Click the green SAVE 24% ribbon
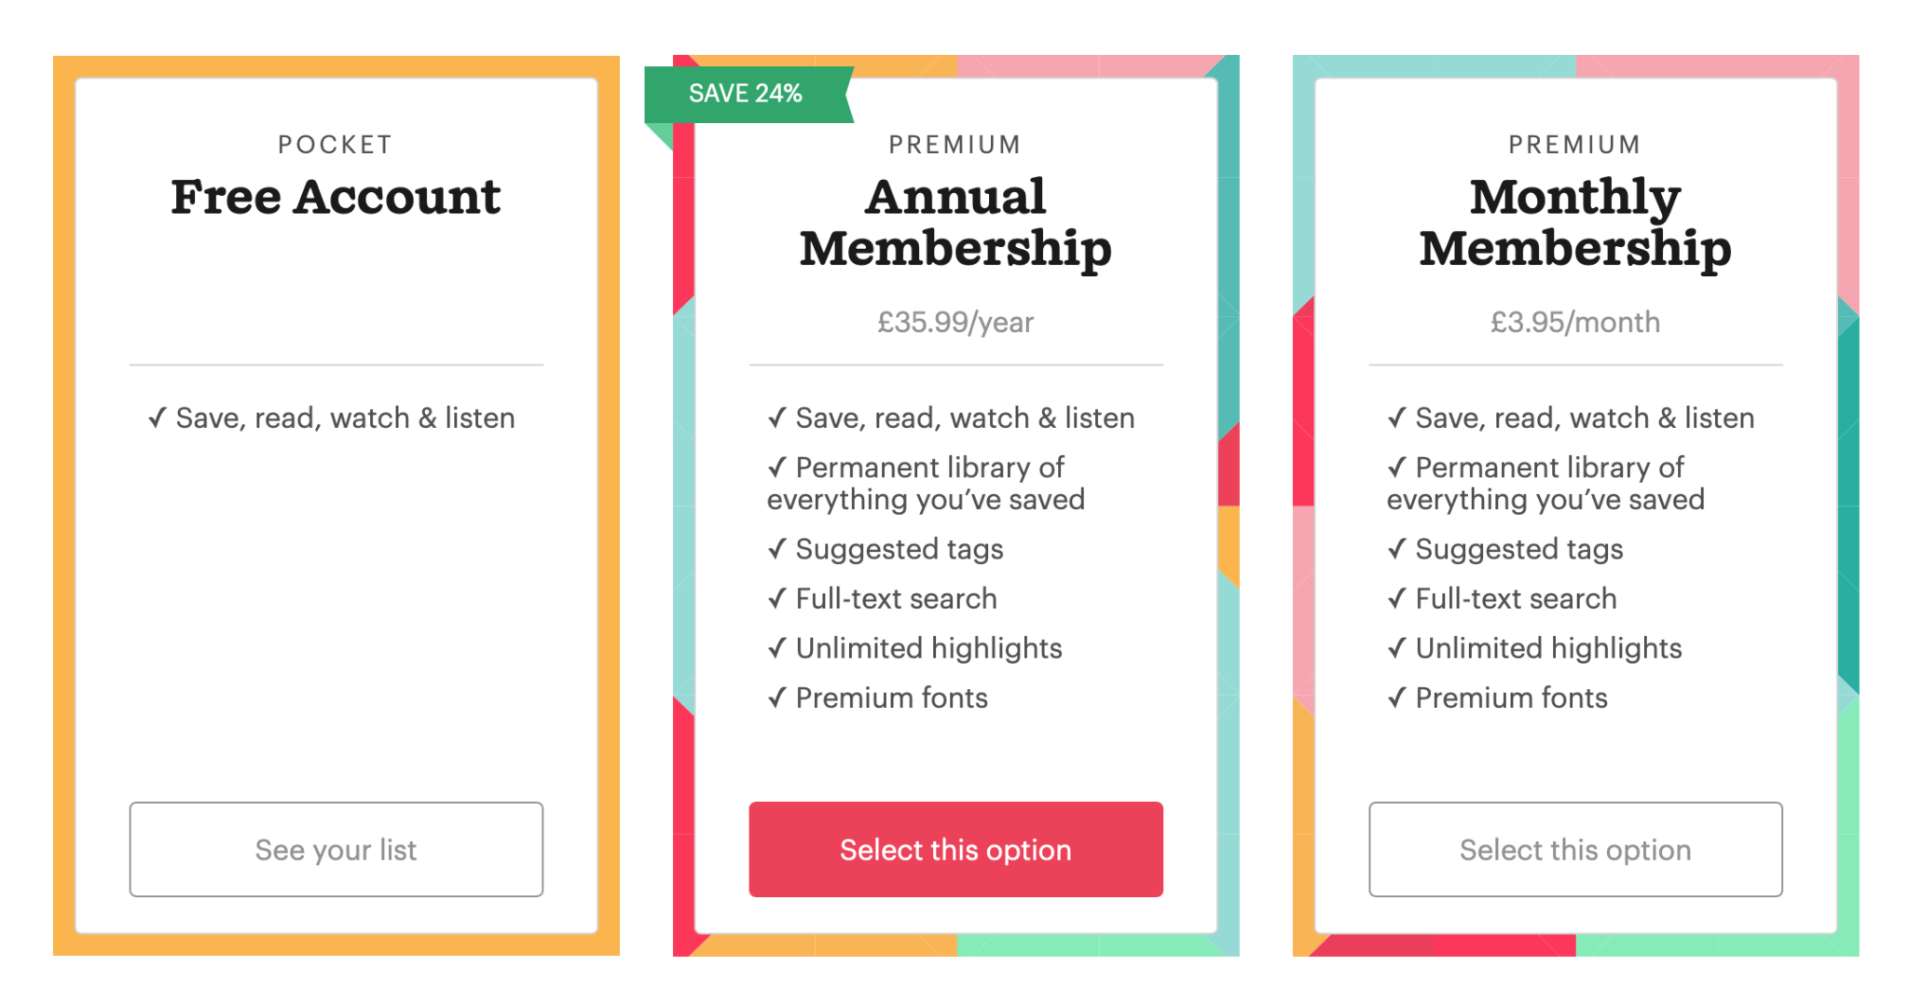Image resolution: width=1909 pixels, height=1008 pixels. coord(746,93)
